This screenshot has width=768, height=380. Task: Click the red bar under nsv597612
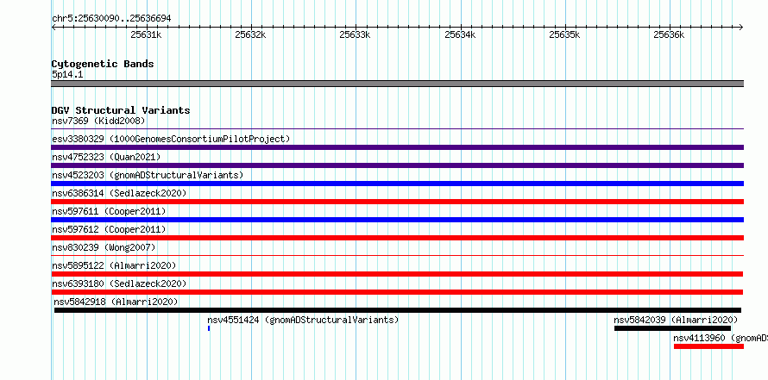coord(397,238)
